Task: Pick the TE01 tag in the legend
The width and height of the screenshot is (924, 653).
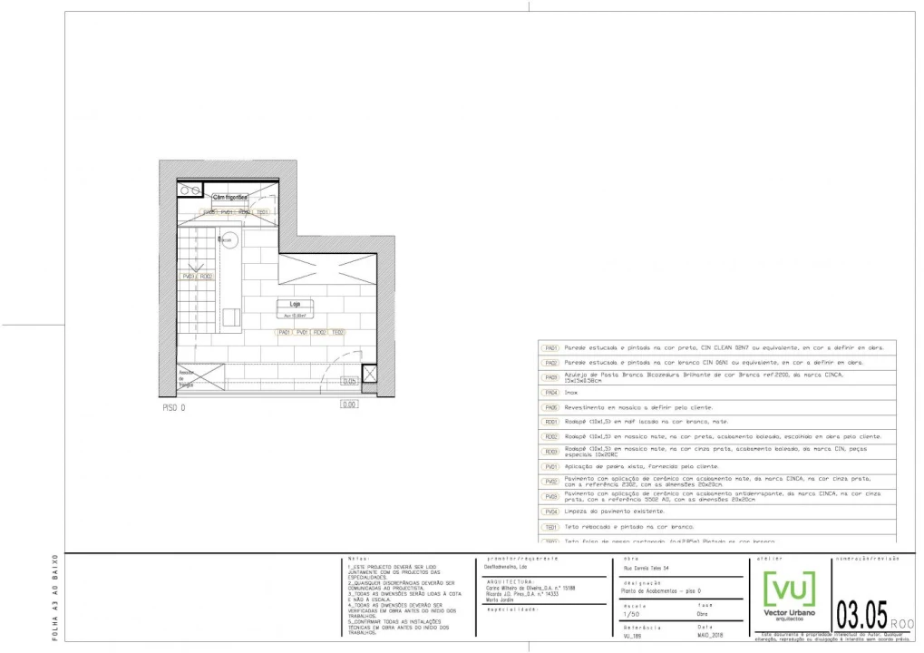Action: coord(550,527)
